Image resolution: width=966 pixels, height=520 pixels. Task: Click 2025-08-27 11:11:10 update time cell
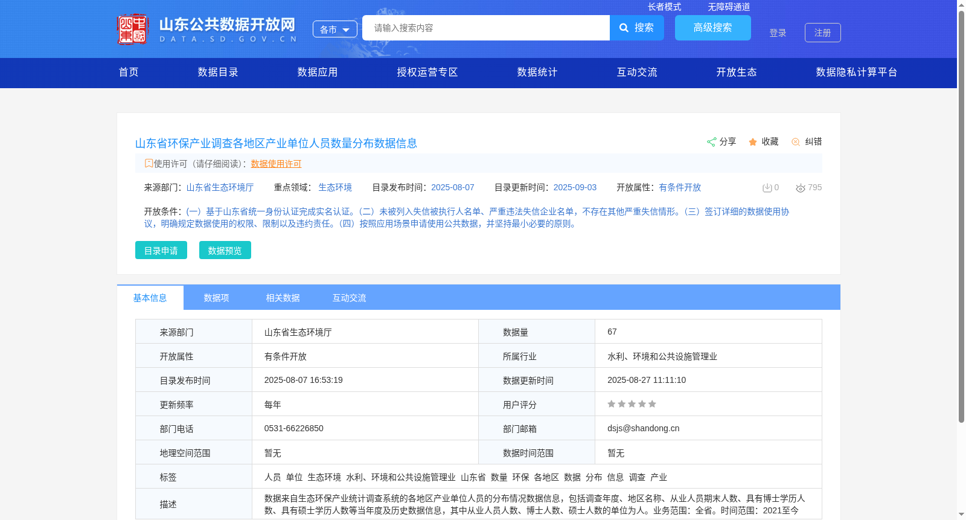pyautogui.click(x=647, y=380)
